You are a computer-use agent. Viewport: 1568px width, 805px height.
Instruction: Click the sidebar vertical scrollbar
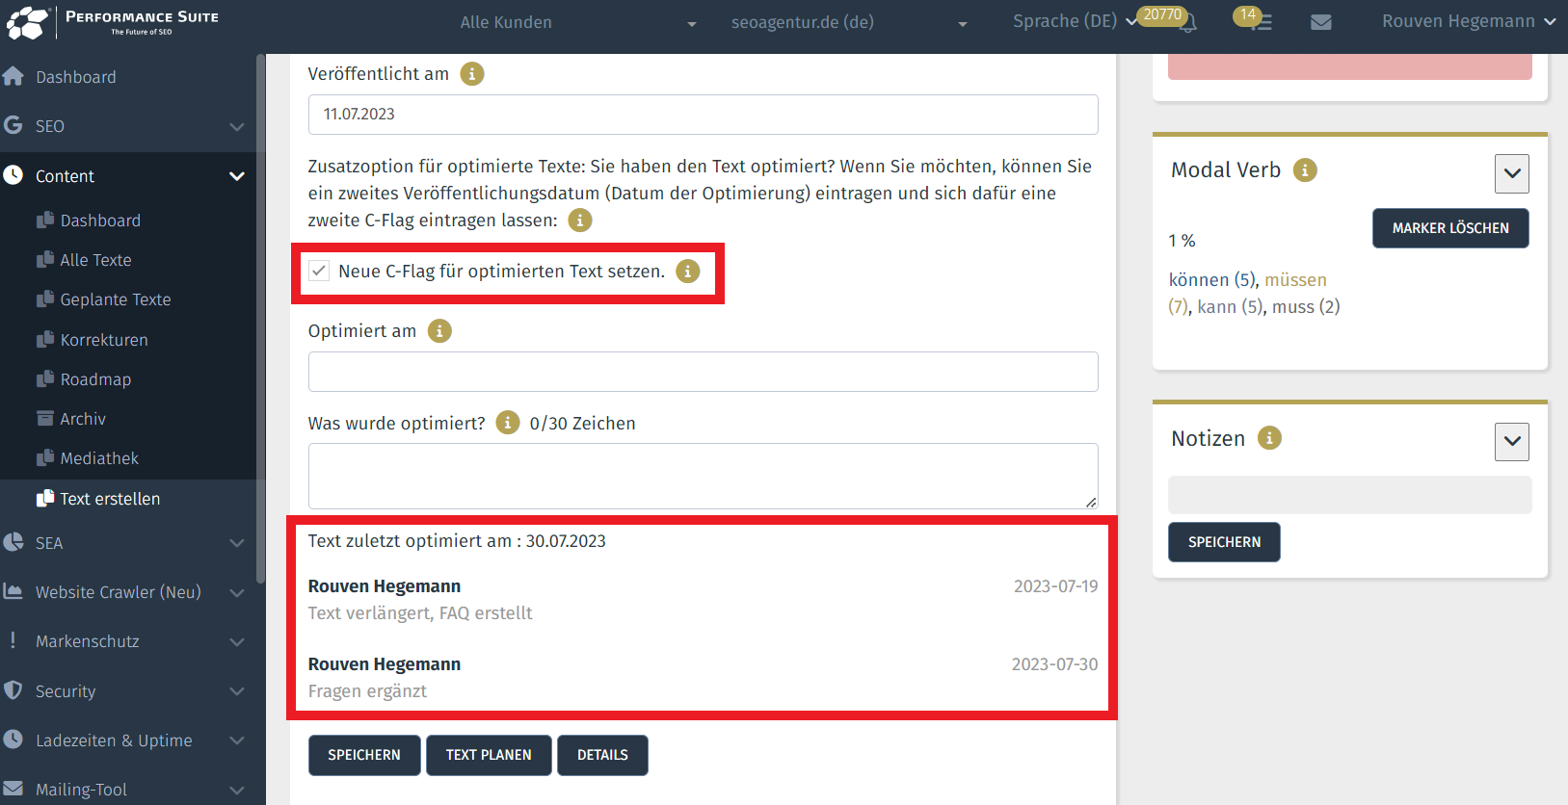260,318
